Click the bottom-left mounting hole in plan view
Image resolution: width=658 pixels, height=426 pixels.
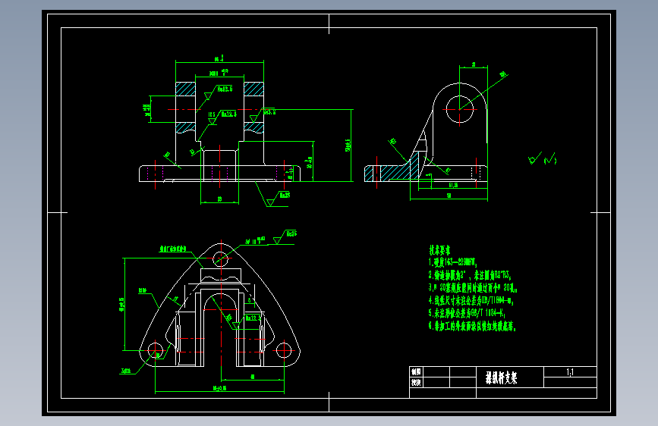pos(156,350)
